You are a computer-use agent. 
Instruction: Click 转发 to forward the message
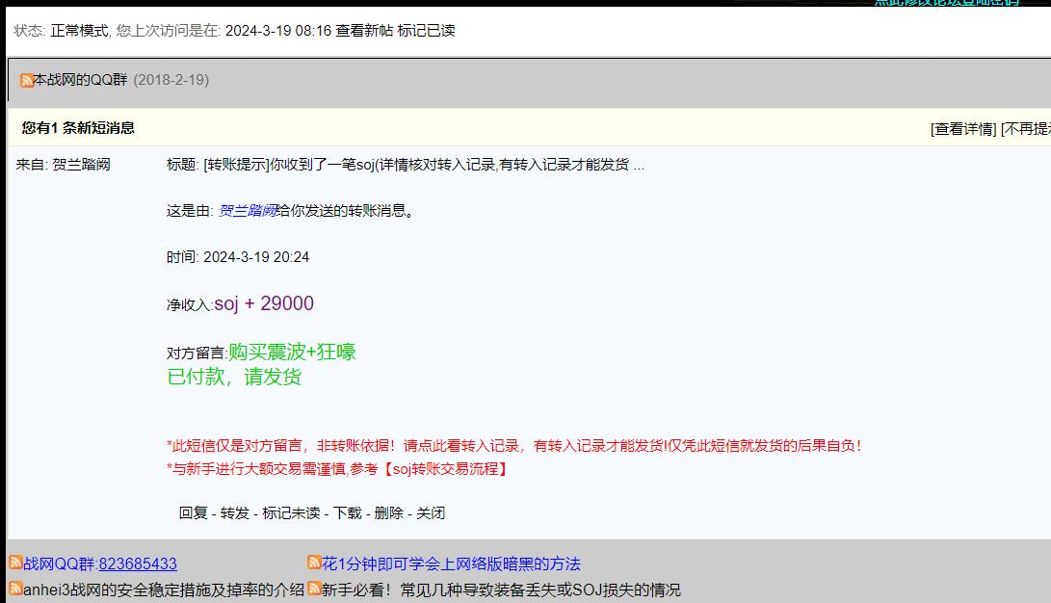235,513
